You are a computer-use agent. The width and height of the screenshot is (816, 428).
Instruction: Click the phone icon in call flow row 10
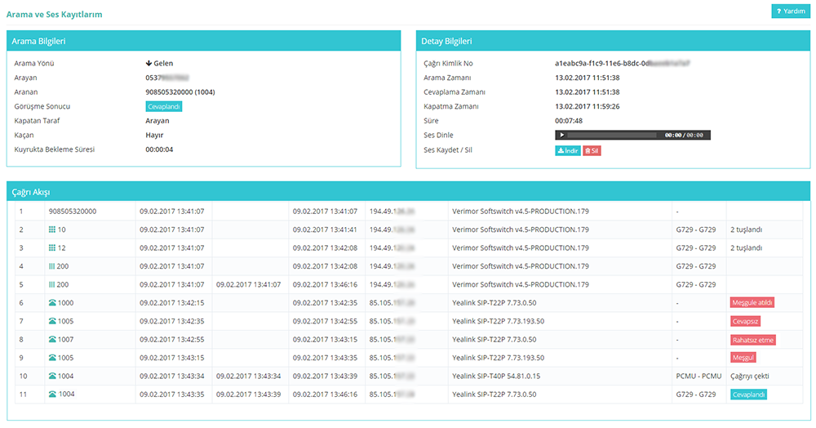[x=52, y=376]
